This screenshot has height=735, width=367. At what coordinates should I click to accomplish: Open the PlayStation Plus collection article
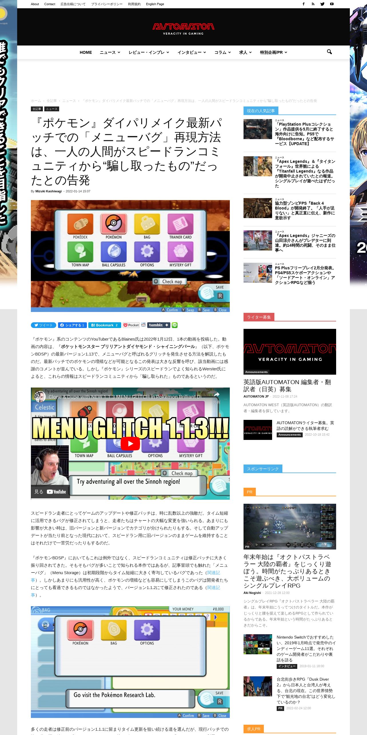pos(305,134)
